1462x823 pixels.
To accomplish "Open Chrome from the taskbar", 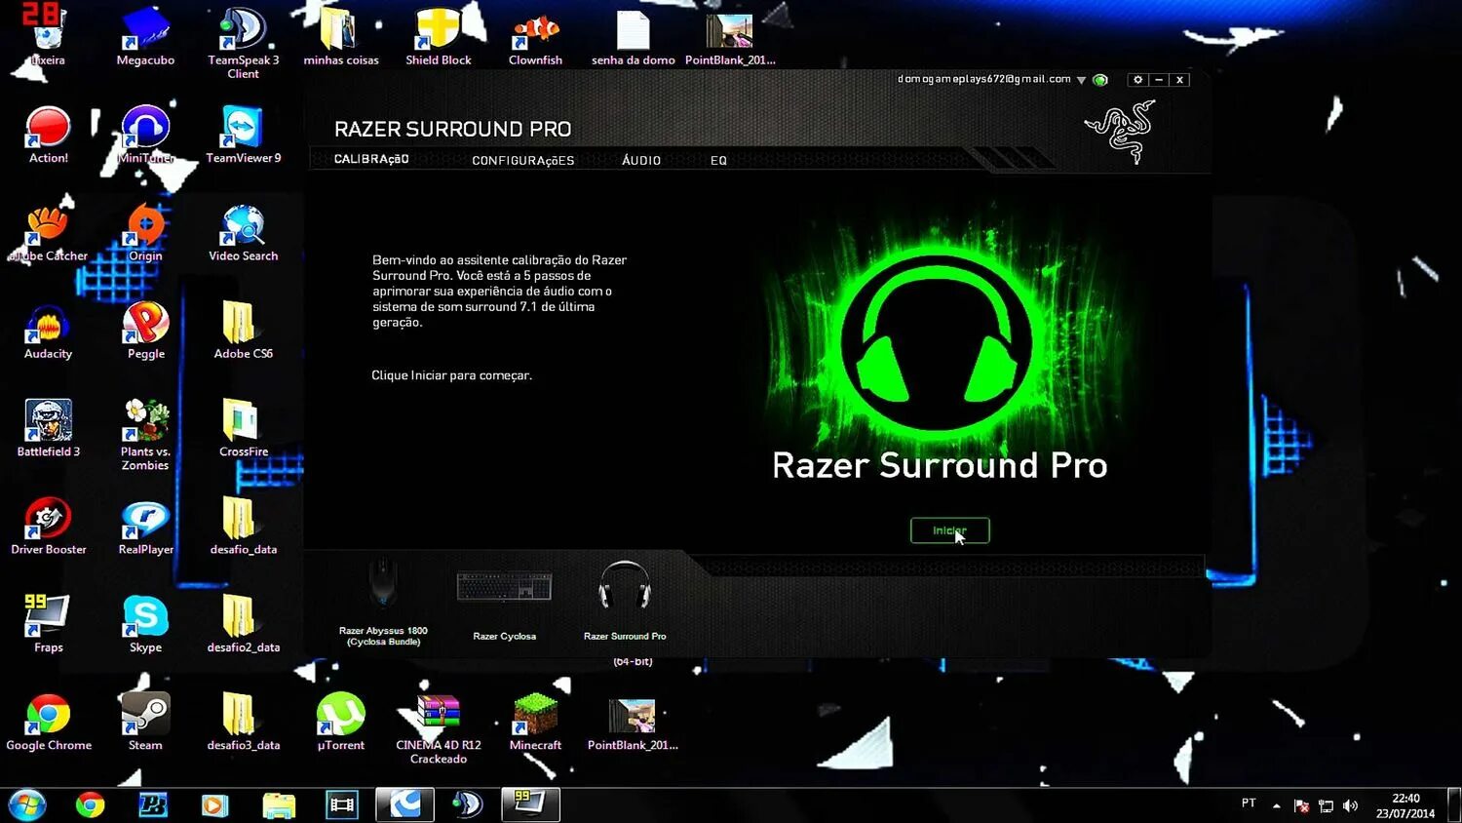I will click(91, 804).
